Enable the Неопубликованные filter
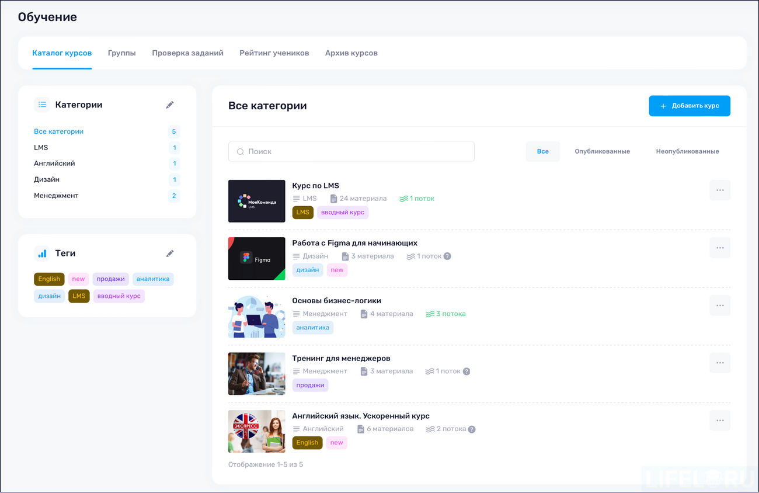The width and height of the screenshot is (759, 493). coord(687,151)
